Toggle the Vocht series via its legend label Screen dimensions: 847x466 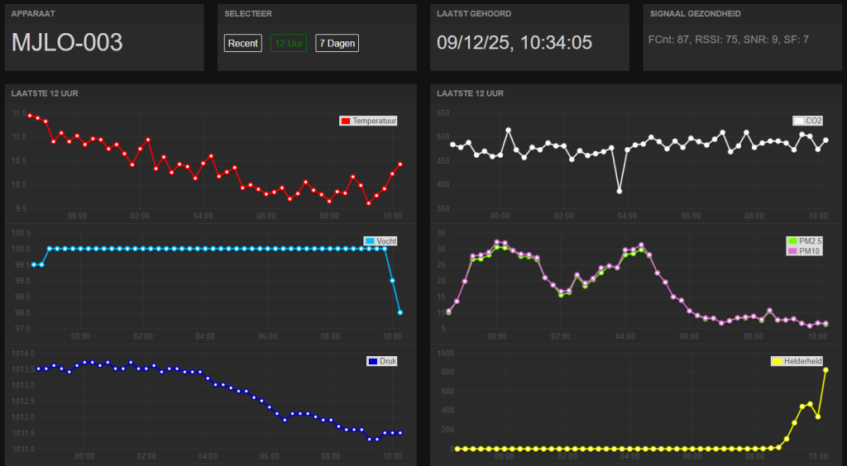pyautogui.click(x=386, y=241)
